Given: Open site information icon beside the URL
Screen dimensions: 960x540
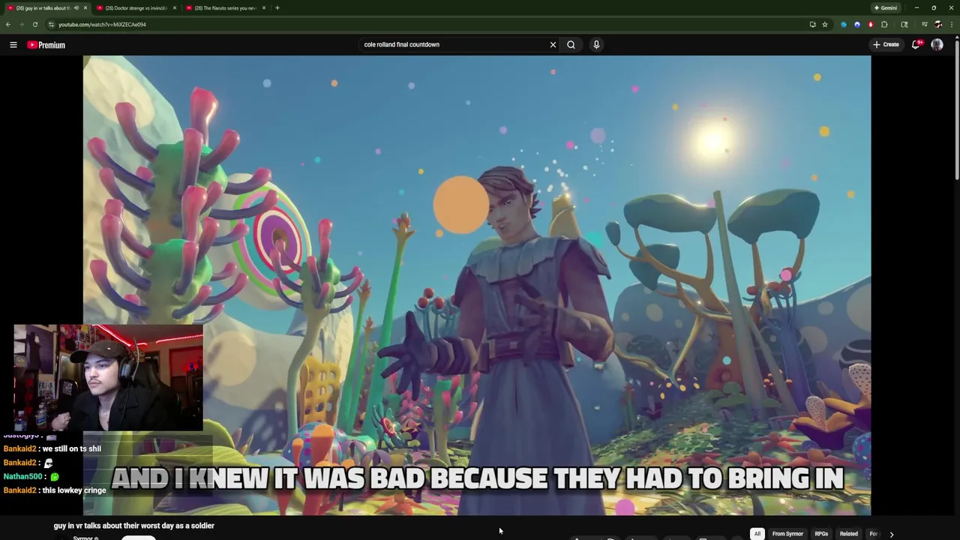Looking at the screenshot, I should [x=51, y=25].
